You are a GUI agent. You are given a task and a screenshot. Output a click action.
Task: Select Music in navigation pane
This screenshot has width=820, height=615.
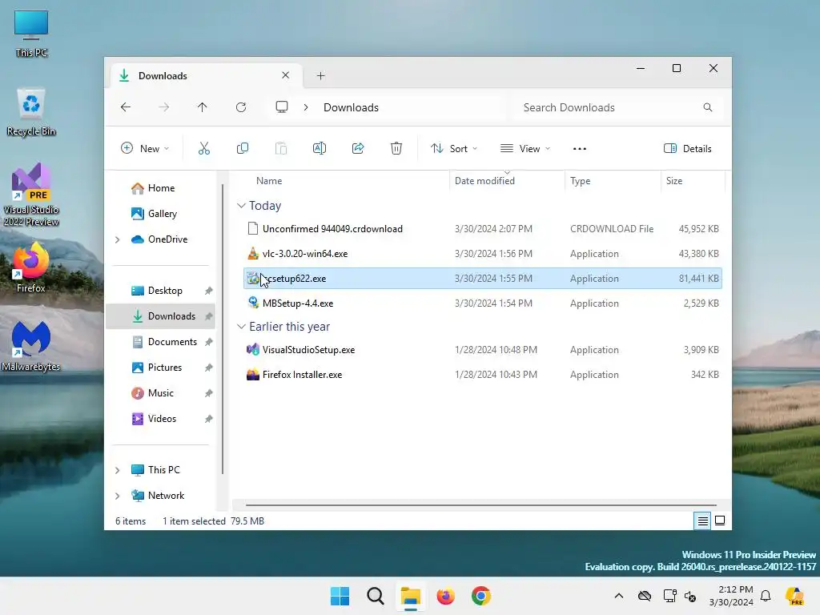coord(161,392)
